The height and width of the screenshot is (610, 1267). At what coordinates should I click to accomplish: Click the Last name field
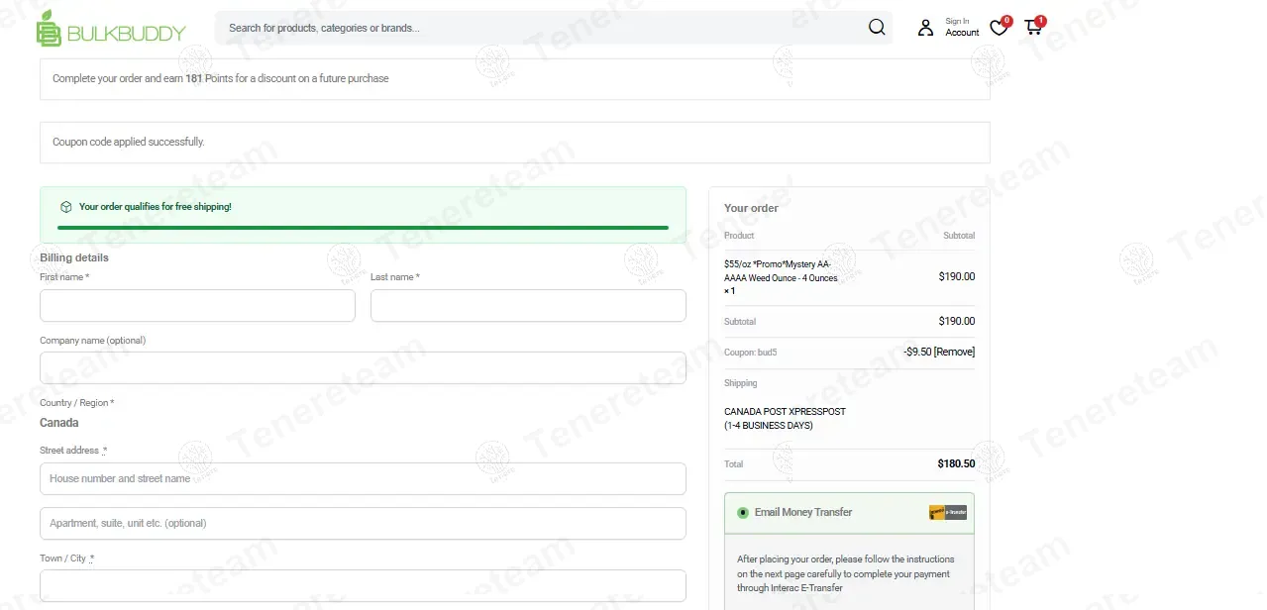pos(528,306)
